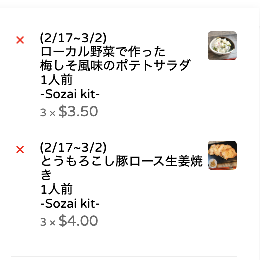Click the multiplication sign before $4.00
Viewport: 260px width, 260px height.
tap(52, 223)
